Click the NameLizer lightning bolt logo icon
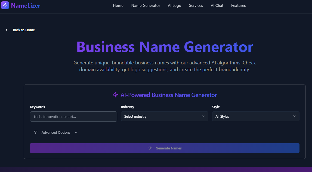312x172 pixels. (x=5, y=5)
